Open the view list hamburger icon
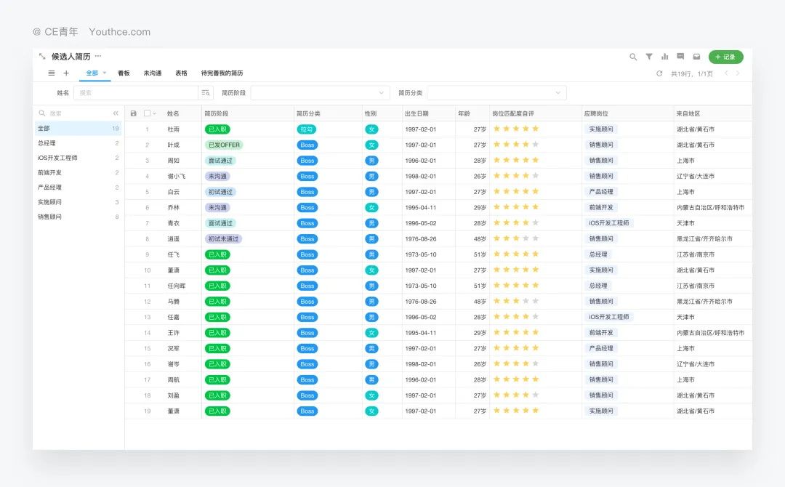The width and height of the screenshot is (785, 487). coord(51,73)
